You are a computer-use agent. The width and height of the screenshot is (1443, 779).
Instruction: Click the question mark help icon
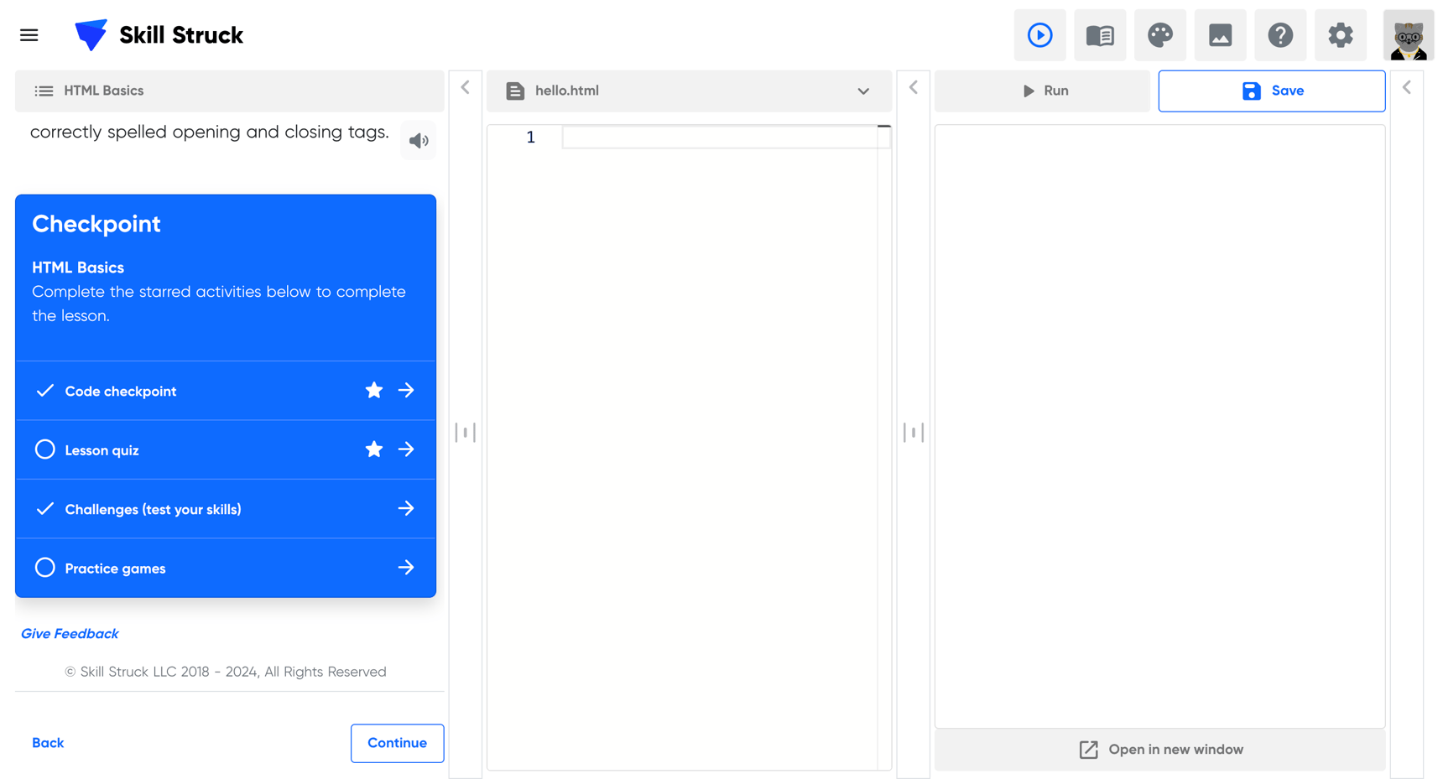click(1280, 35)
